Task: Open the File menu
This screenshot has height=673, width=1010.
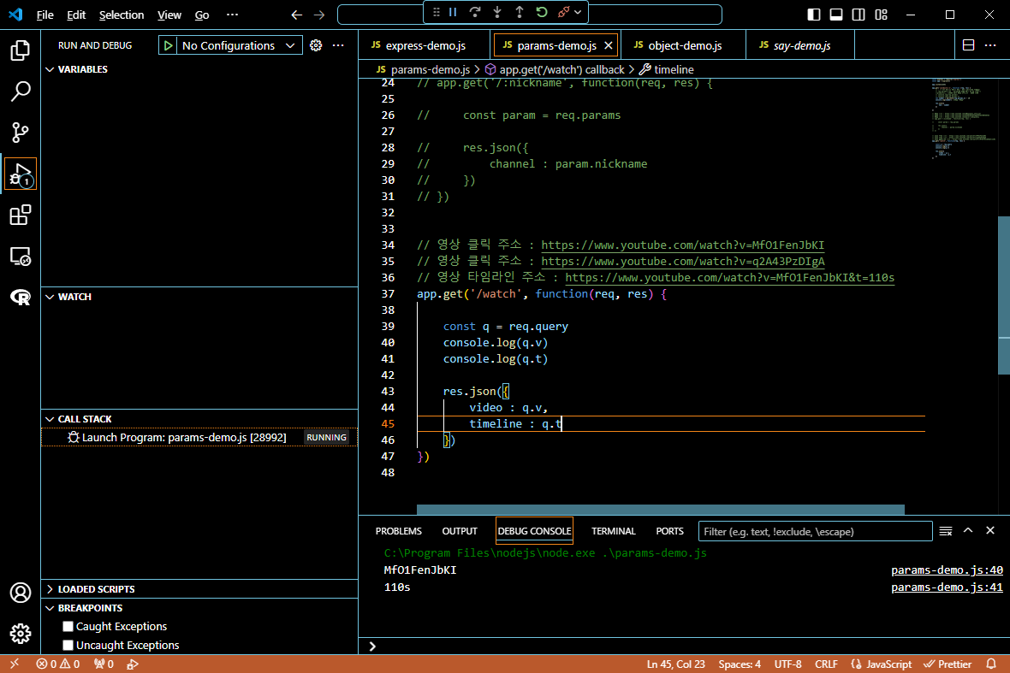Action: pyautogui.click(x=45, y=15)
